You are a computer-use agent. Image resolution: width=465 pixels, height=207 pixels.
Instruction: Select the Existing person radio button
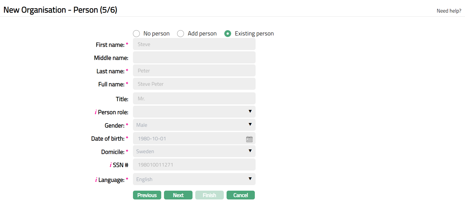(x=228, y=34)
